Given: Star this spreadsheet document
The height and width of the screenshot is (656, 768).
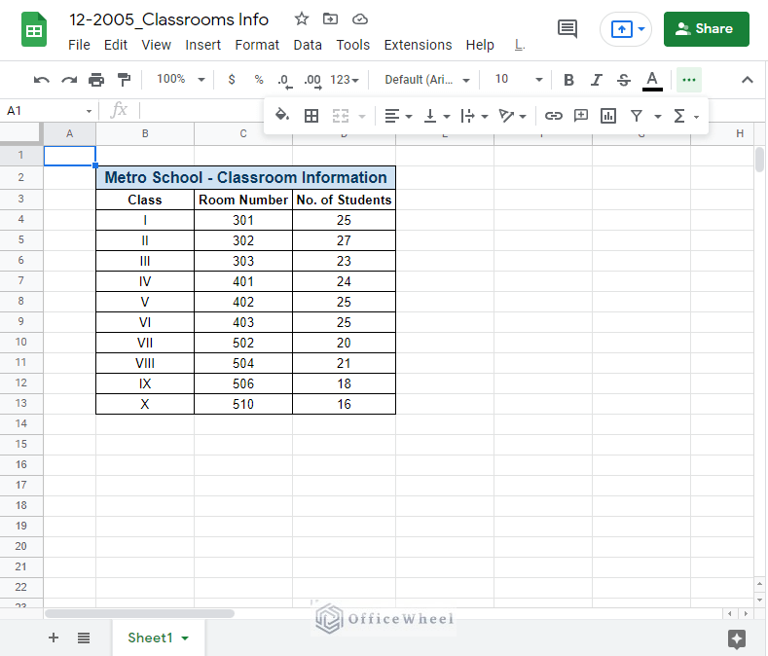Looking at the screenshot, I should pyautogui.click(x=302, y=18).
